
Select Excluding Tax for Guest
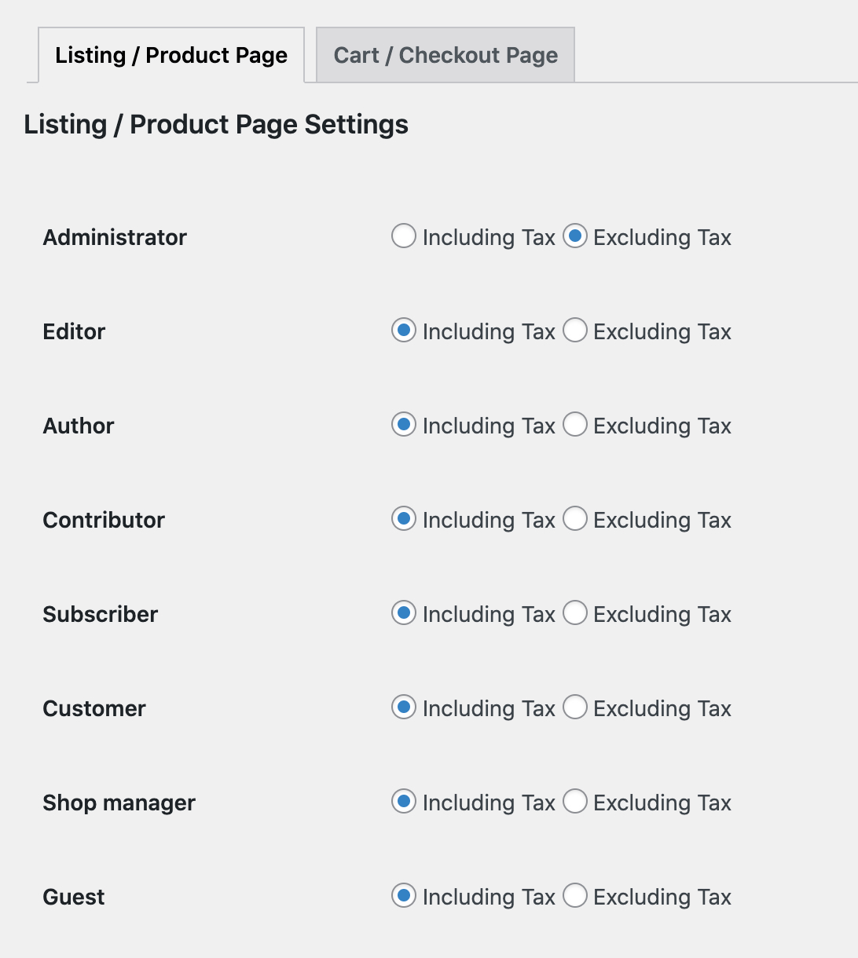point(576,896)
